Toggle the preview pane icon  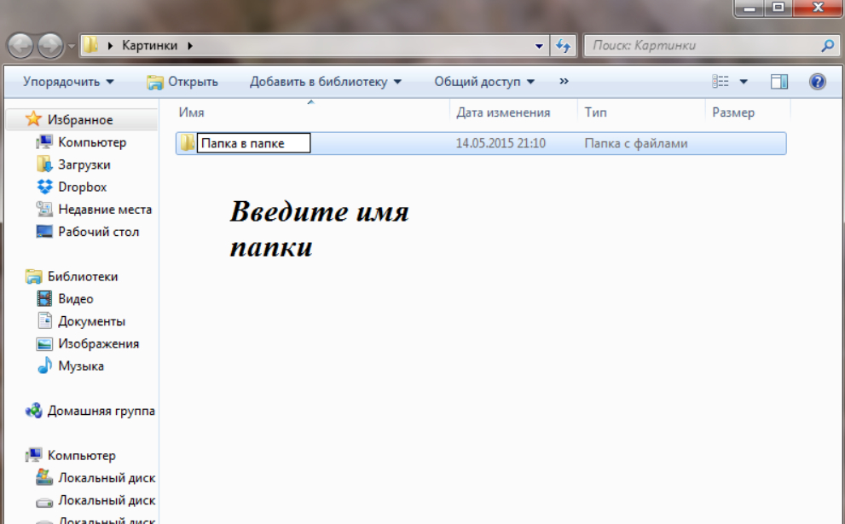[778, 82]
